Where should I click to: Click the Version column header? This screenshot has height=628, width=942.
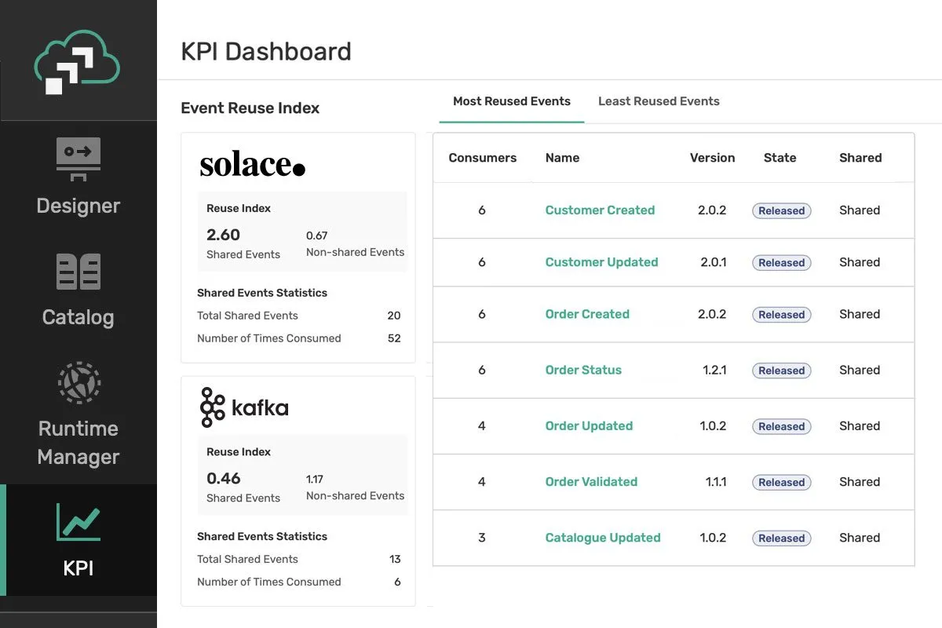coord(712,158)
